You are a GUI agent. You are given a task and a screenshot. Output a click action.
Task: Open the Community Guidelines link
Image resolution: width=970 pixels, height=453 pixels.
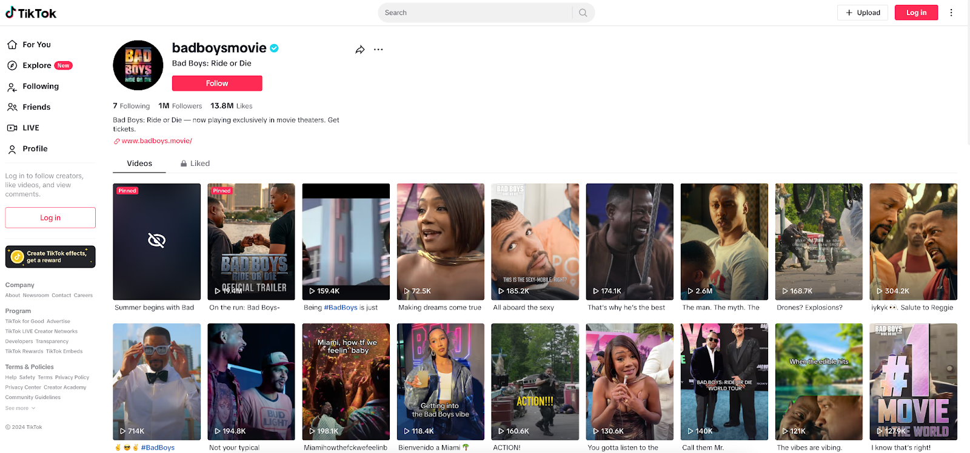tap(33, 397)
